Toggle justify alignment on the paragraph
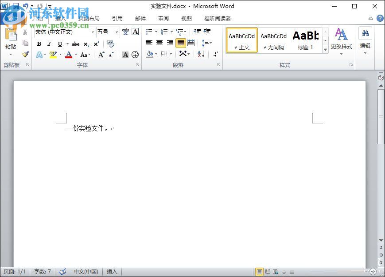 tap(180, 43)
